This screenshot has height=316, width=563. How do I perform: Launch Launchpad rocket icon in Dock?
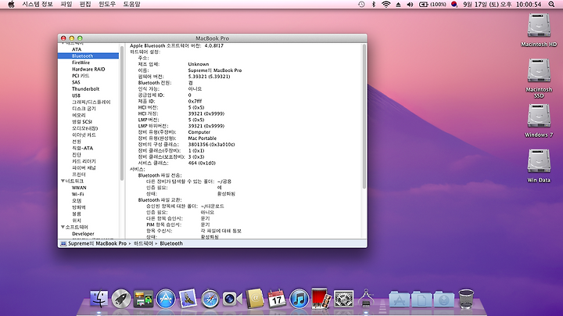pos(121,299)
